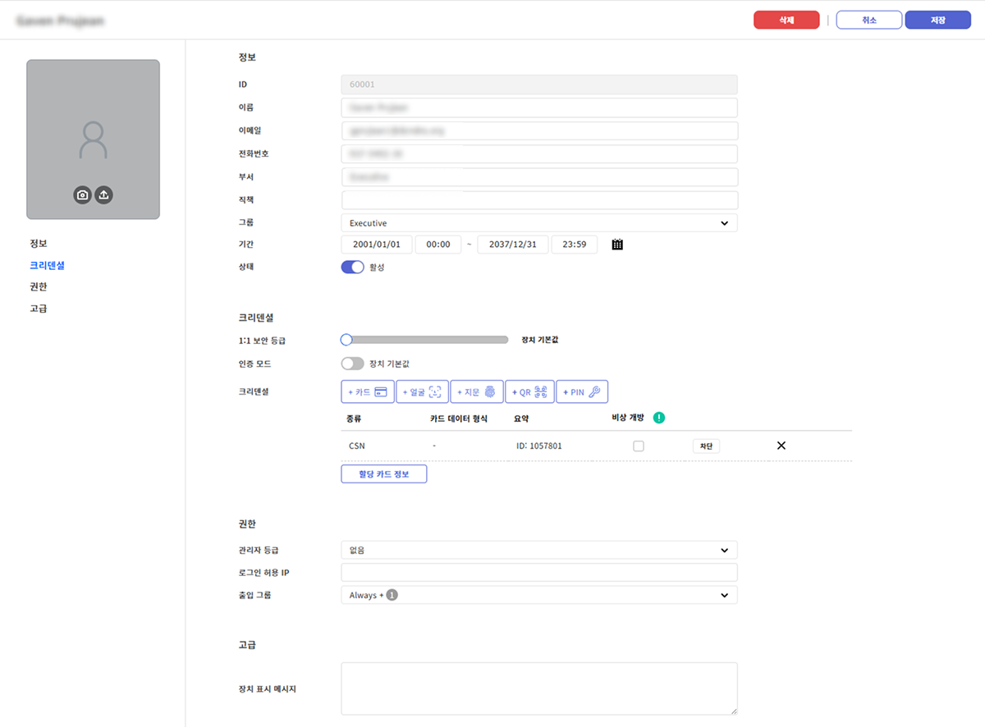
Task: Toggle the 상태 active switch off
Action: pos(352,267)
